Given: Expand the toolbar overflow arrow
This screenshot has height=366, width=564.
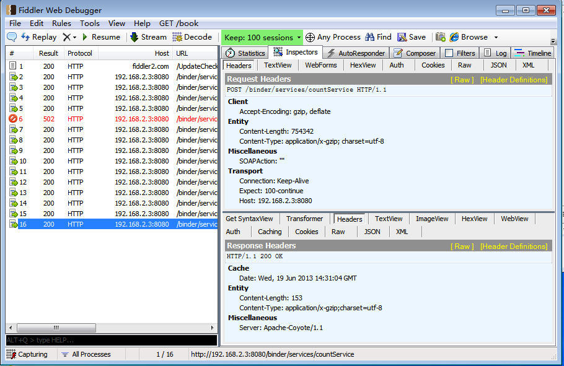Looking at the screenshot, I should click(x=553, y=41).
